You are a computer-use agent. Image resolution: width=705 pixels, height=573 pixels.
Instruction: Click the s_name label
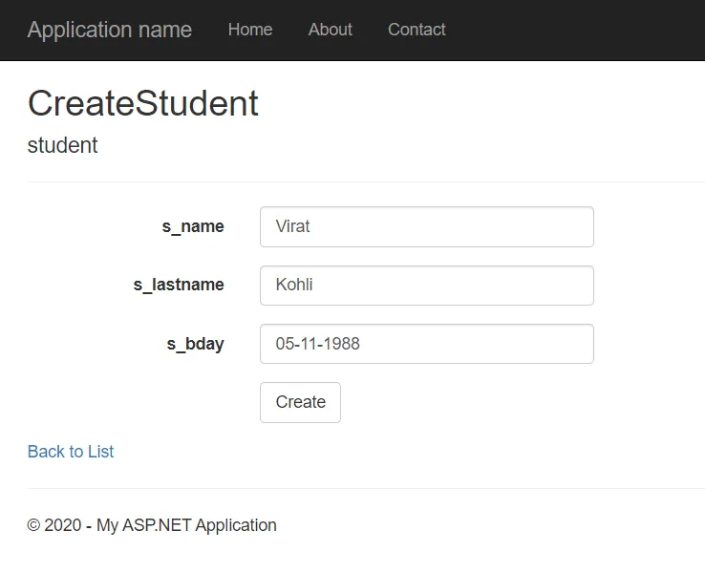(x=193, y=226)
